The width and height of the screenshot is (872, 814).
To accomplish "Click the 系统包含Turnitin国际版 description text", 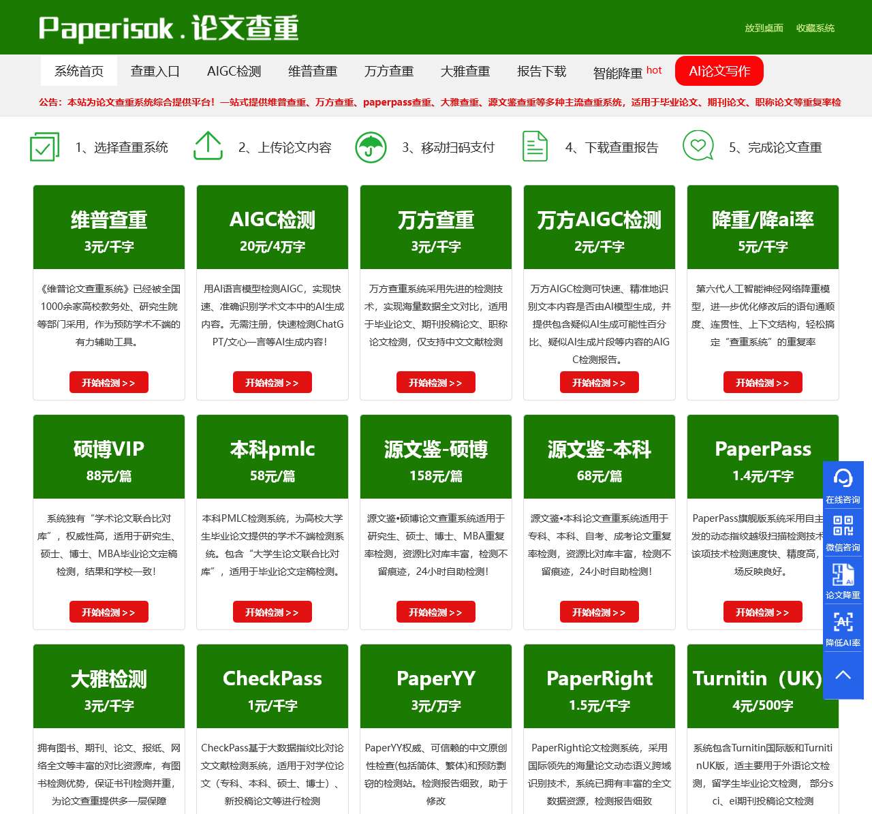I will coord(763,774).
